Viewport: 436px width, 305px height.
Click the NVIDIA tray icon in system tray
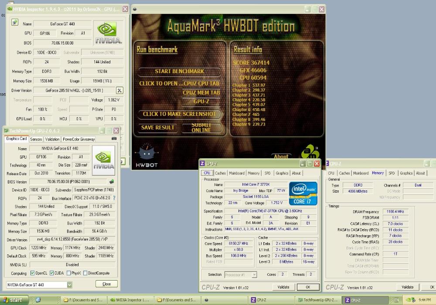tap(408, 300)
